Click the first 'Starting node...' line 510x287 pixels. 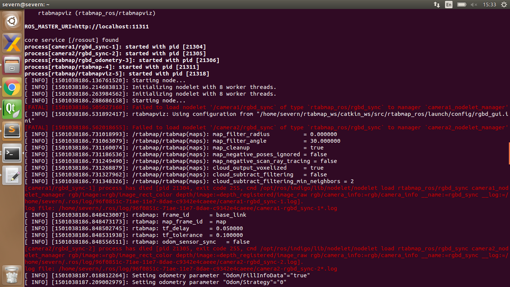(x=105, y=80)
